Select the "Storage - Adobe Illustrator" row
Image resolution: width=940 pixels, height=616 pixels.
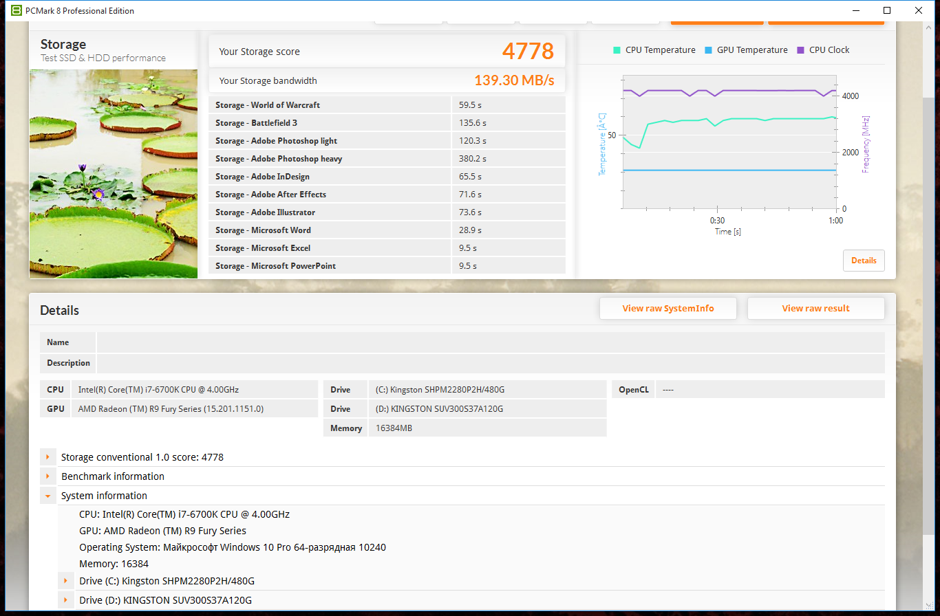point(387,212)
